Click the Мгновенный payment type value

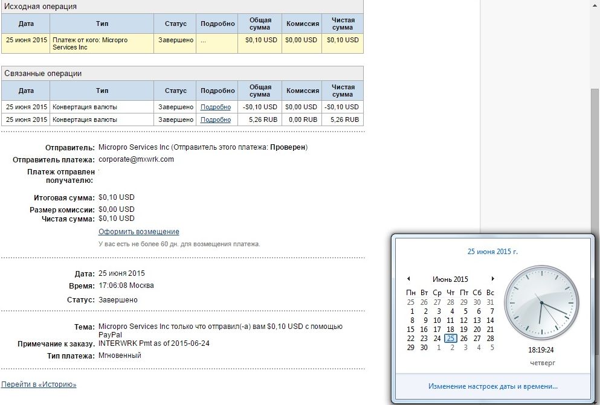click(120, 356)
